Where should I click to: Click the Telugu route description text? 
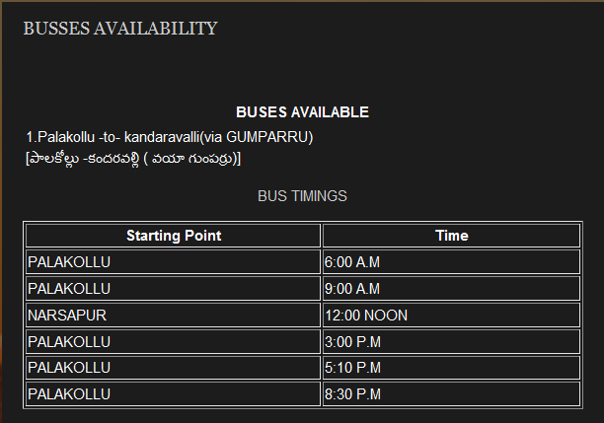pyautogui.click(x=133, y=158)
